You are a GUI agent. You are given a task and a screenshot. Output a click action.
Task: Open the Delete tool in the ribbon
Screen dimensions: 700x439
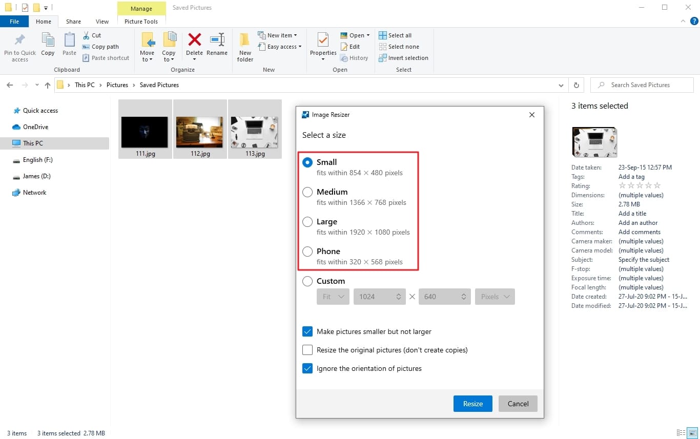(x=195, y=46)
